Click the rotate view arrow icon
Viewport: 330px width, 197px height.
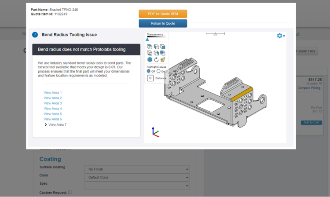(x=156, y=59)
